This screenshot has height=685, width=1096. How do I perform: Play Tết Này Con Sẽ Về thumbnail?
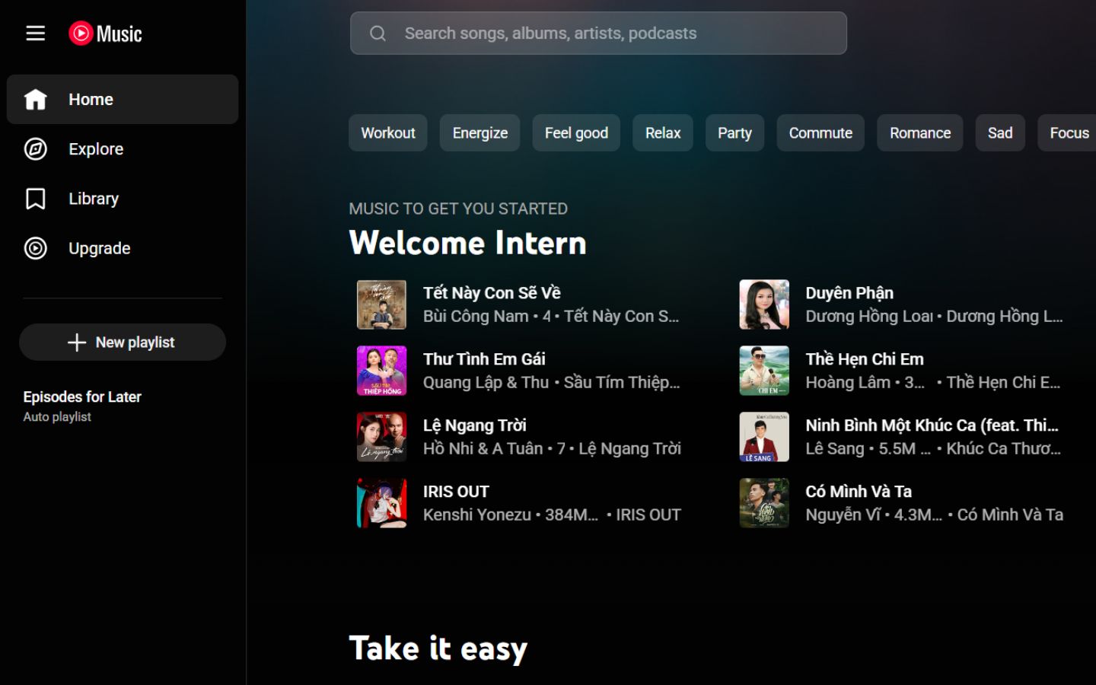382,305
